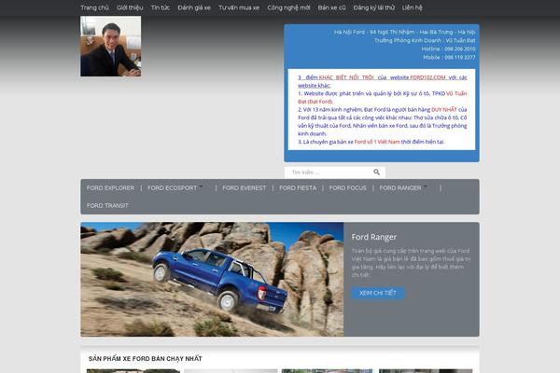Select the FORD ECOSPORT category
560x373 pixels.
click(172, 188)
